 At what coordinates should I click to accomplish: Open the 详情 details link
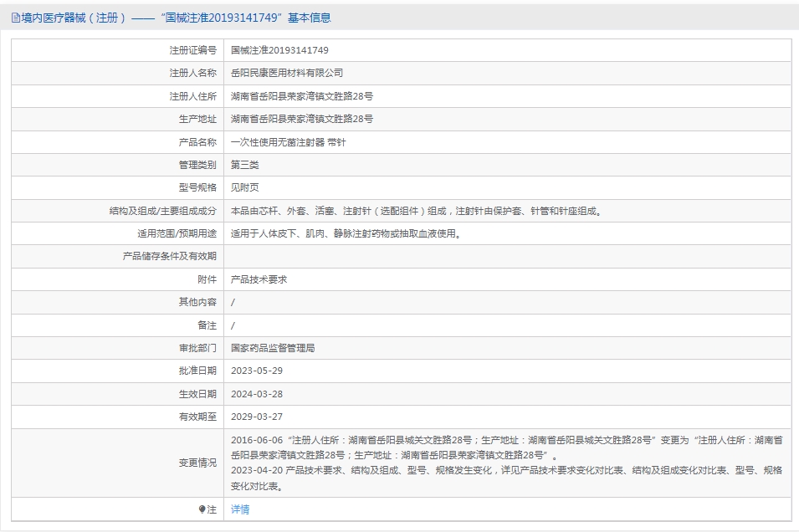[240, 509]
